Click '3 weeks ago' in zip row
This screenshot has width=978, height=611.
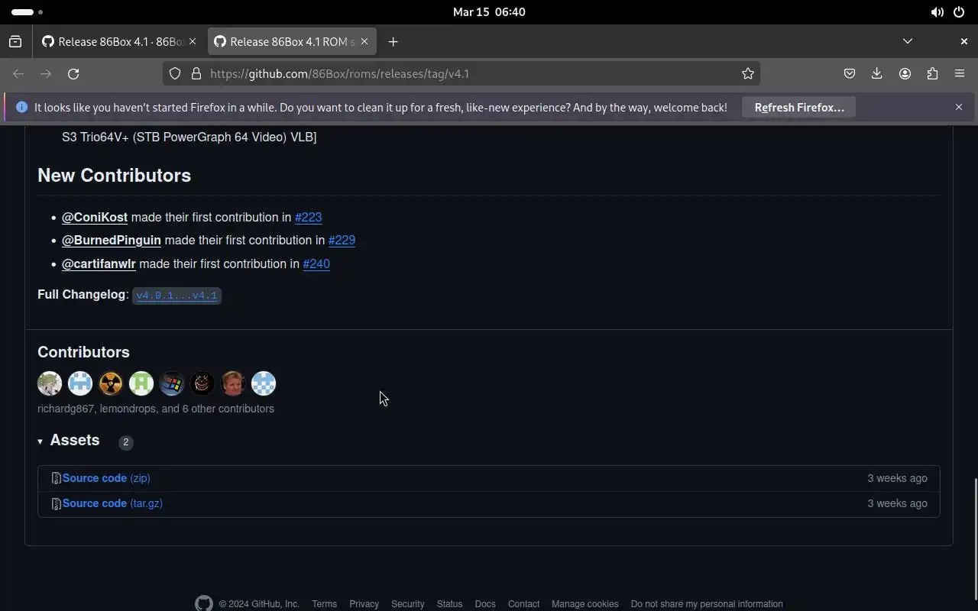pyautogui.click(x=897, y=478)
